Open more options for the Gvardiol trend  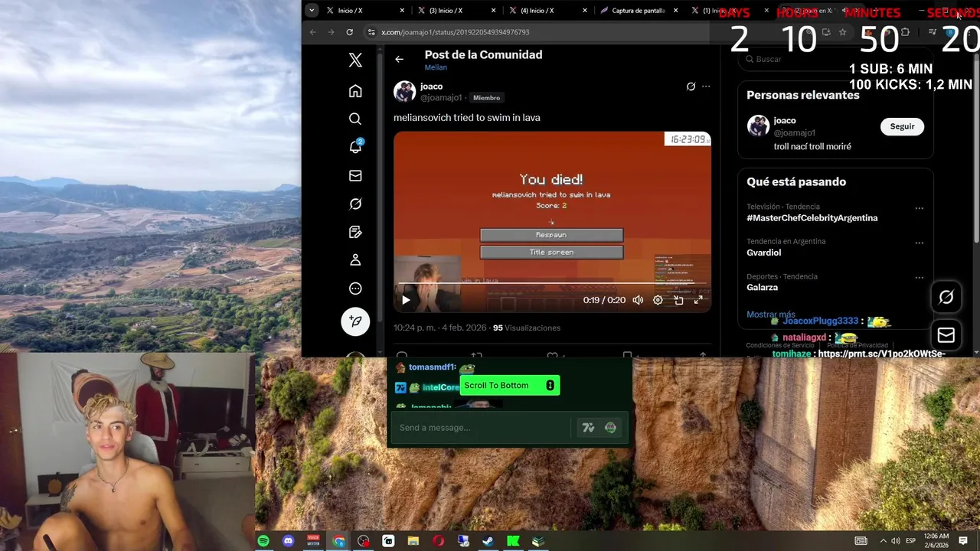(919, 243)
